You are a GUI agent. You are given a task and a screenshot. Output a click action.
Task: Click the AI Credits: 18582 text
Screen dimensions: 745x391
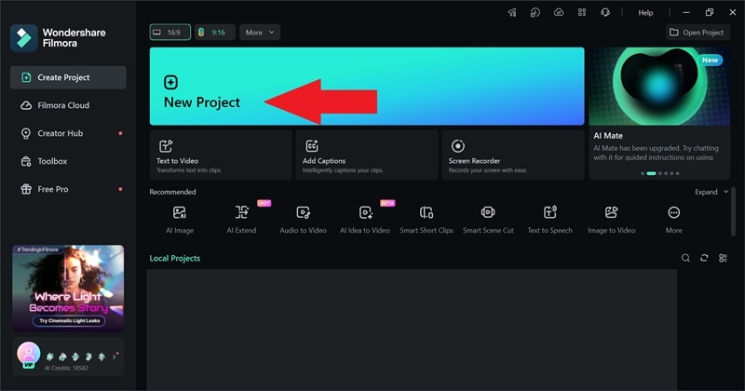click(66, 369)
